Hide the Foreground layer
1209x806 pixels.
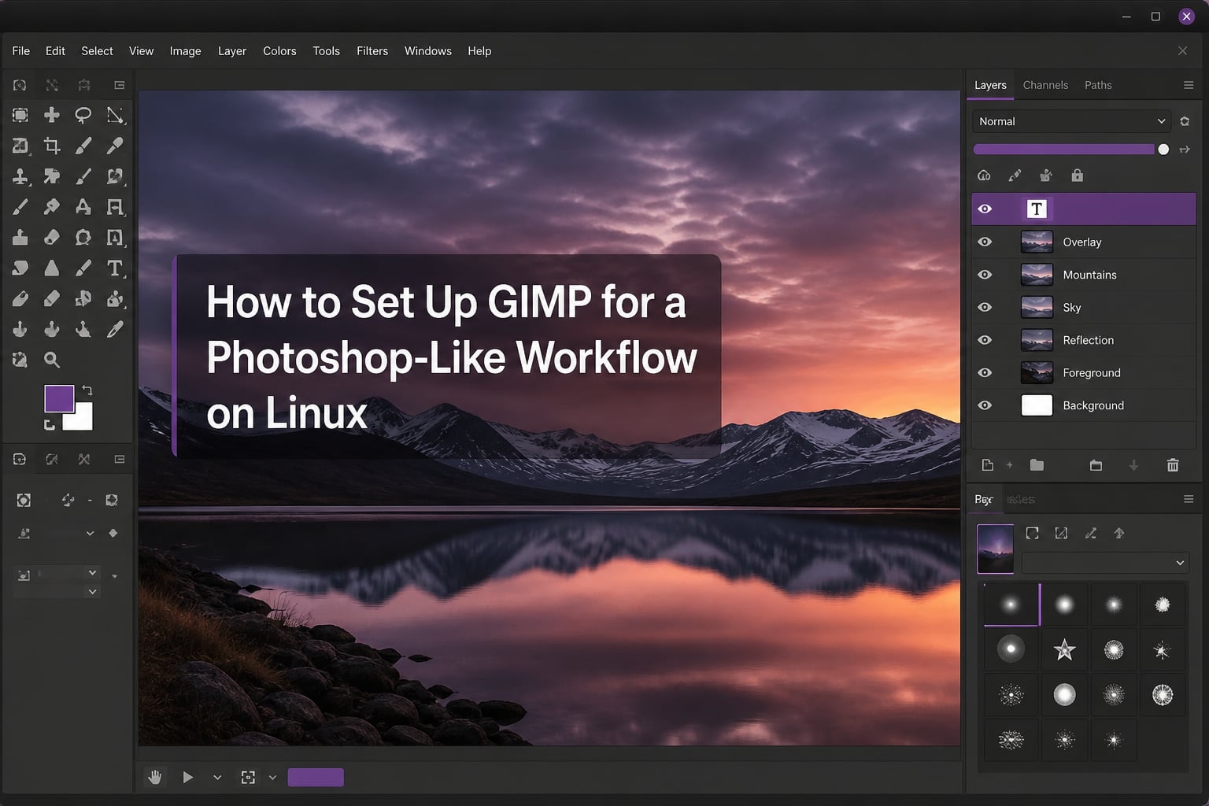point(985,372)
